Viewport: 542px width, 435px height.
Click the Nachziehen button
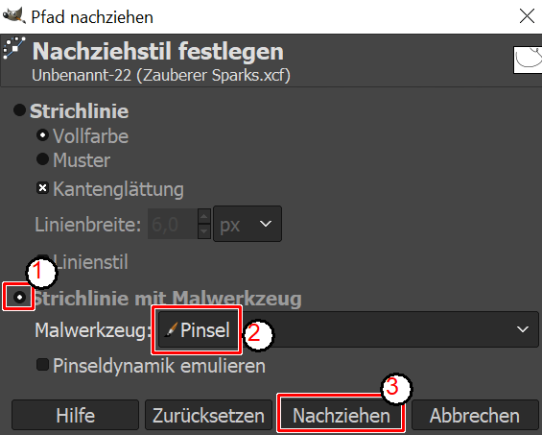pos(342,415)
